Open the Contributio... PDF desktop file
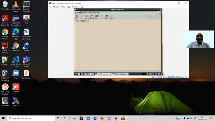The width and height of the screenshot is (215, 121). click(x=27, y=75)
